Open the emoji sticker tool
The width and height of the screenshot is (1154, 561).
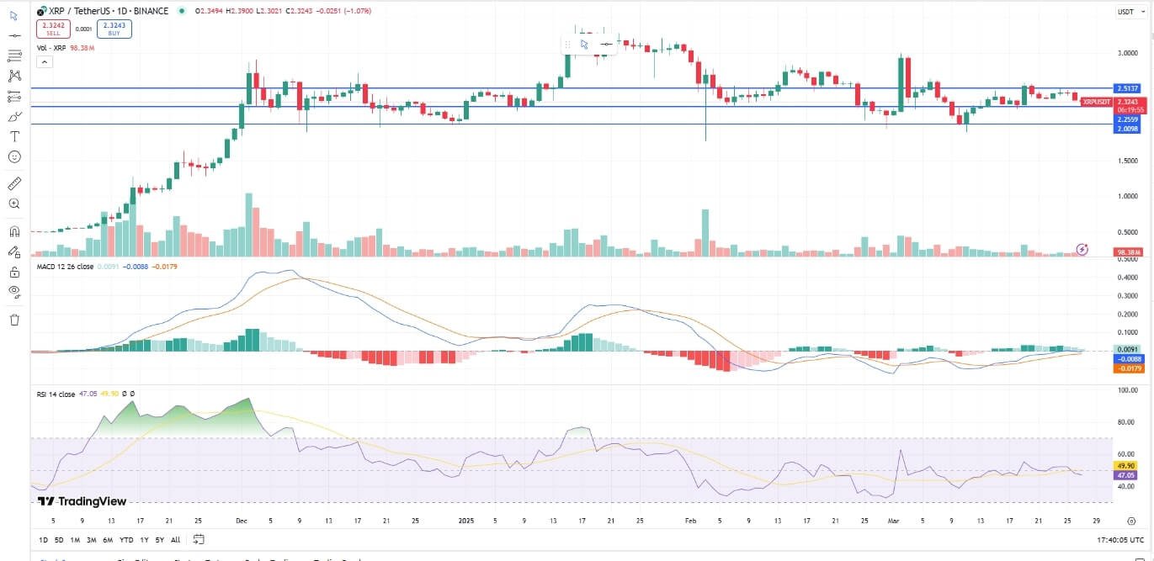coord(13,157)
